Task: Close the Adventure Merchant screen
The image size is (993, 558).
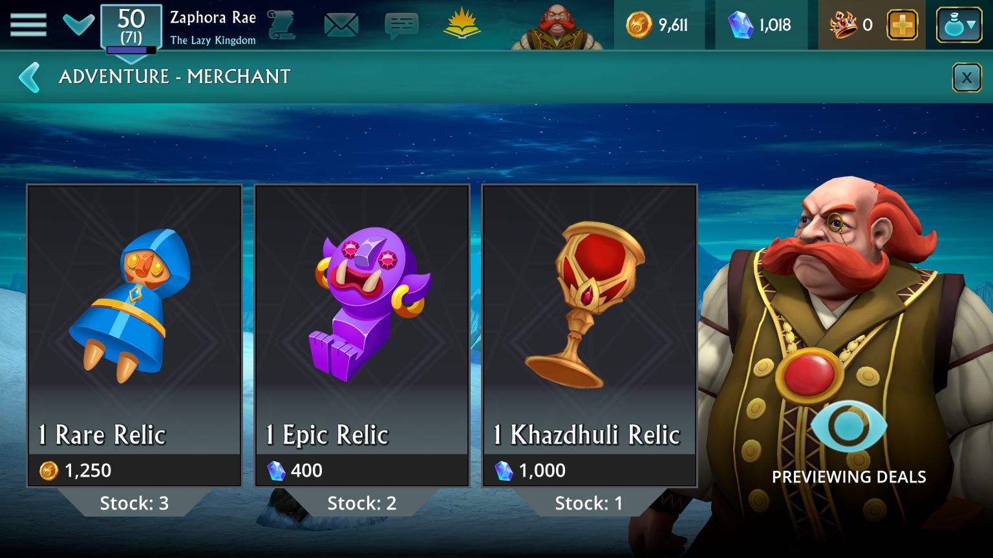Action: click(x=966, y=78)
